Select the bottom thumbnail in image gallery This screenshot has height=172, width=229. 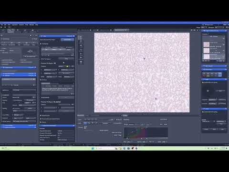coord(207,56)
